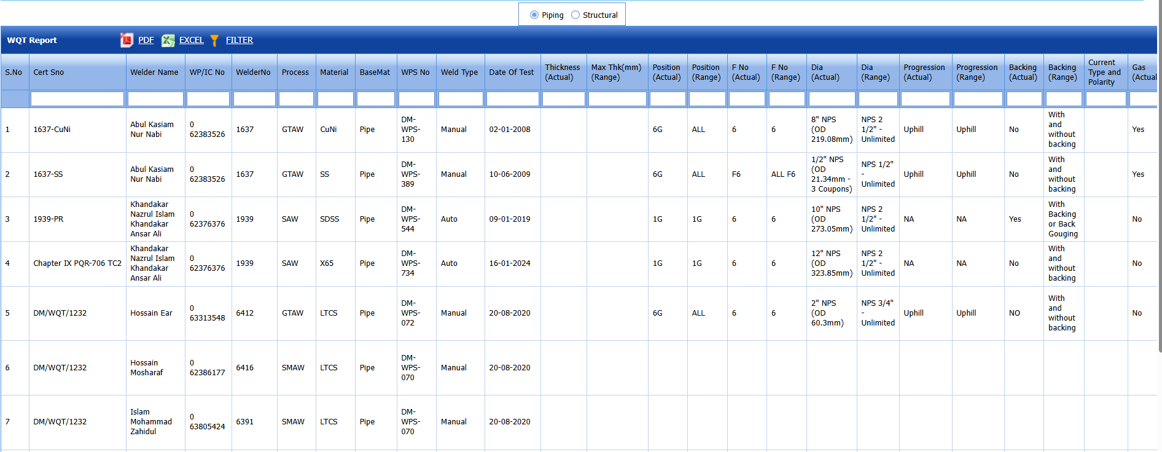The height and width of the screenshot is (452, 1162).
Task: Click the WPS No filter input
Action: (x=416, y=99)
